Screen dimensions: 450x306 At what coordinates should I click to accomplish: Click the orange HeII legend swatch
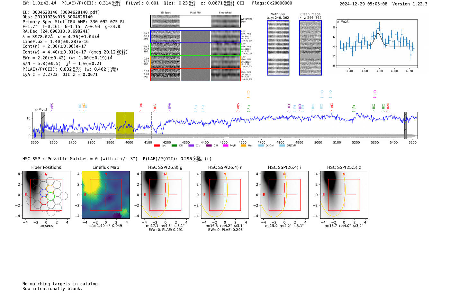(x=243, y=145)
